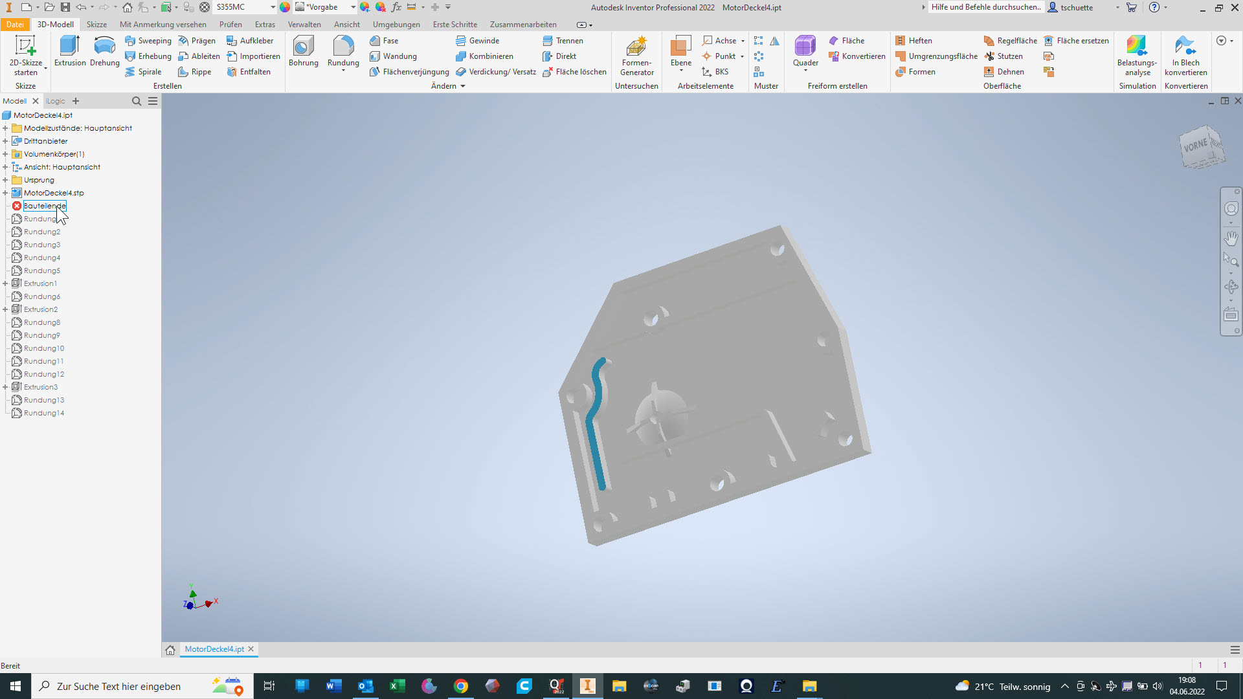Expand the Extrusion1 tree node

pos(5,283)
